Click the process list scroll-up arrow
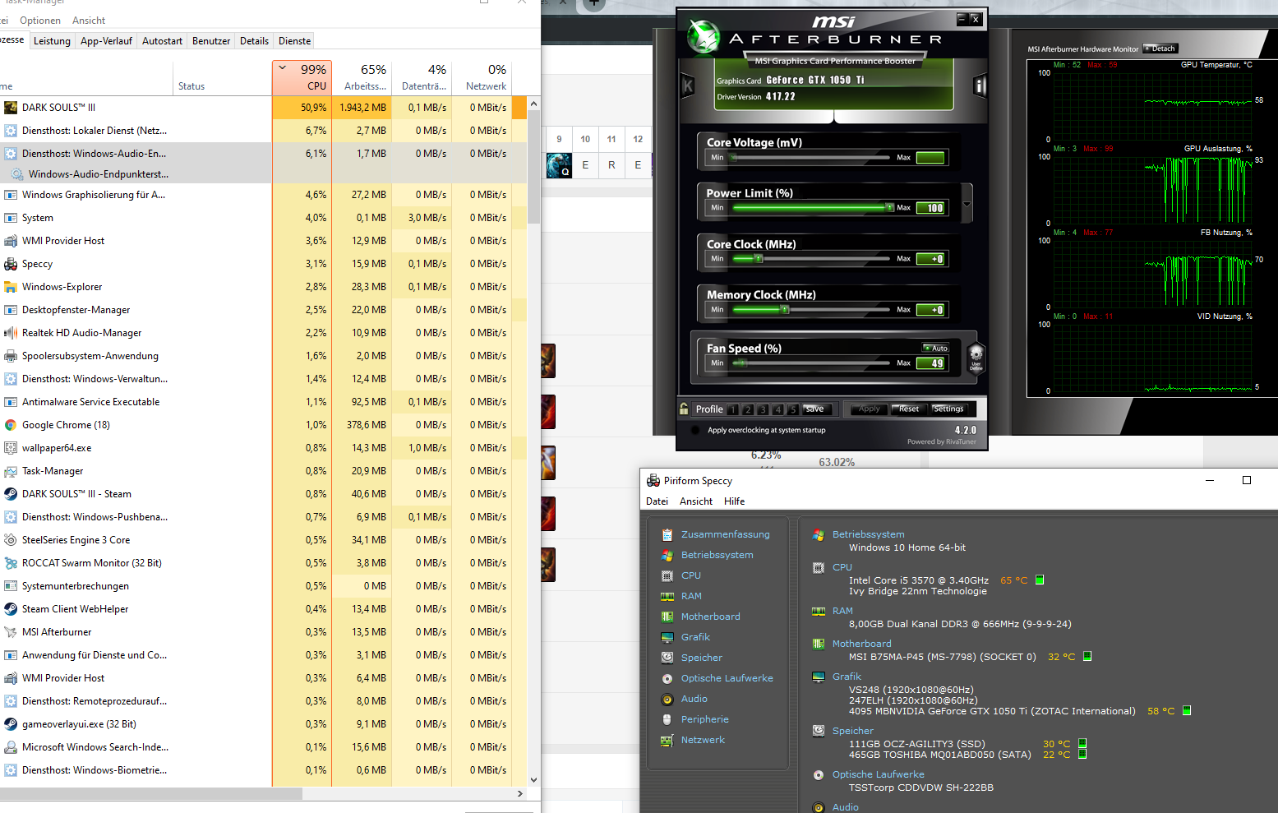The height and width of the screenshot is (813, 1278). coord(533,104)
